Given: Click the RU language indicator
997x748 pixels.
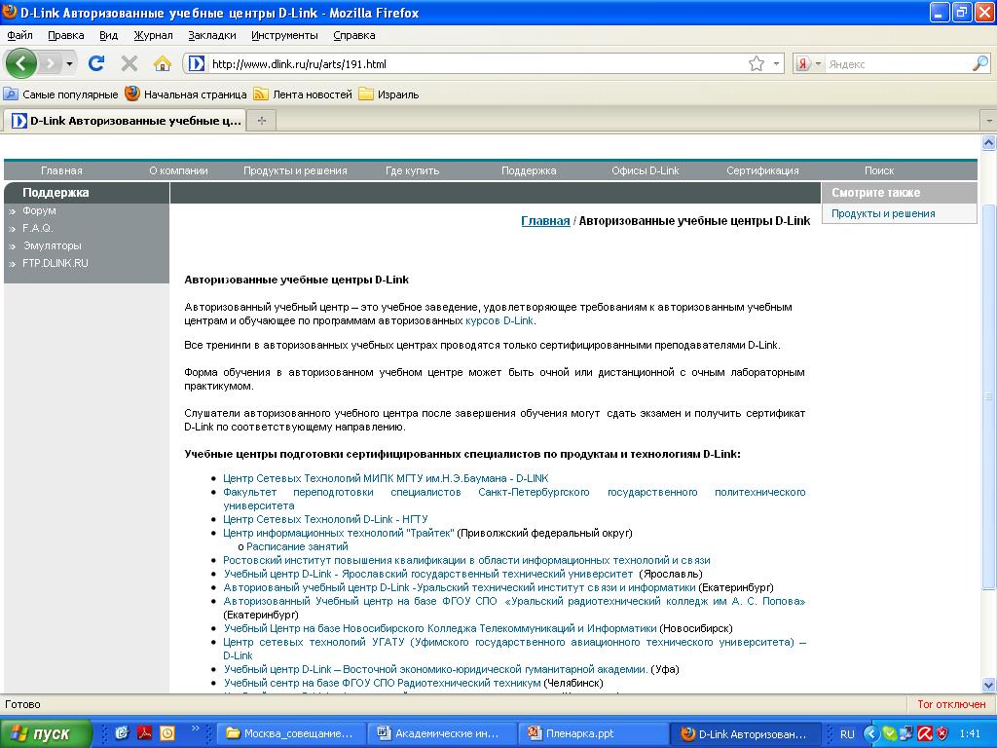Looking at the screenshot, I should pyautogui.click(x=847, y=734).
